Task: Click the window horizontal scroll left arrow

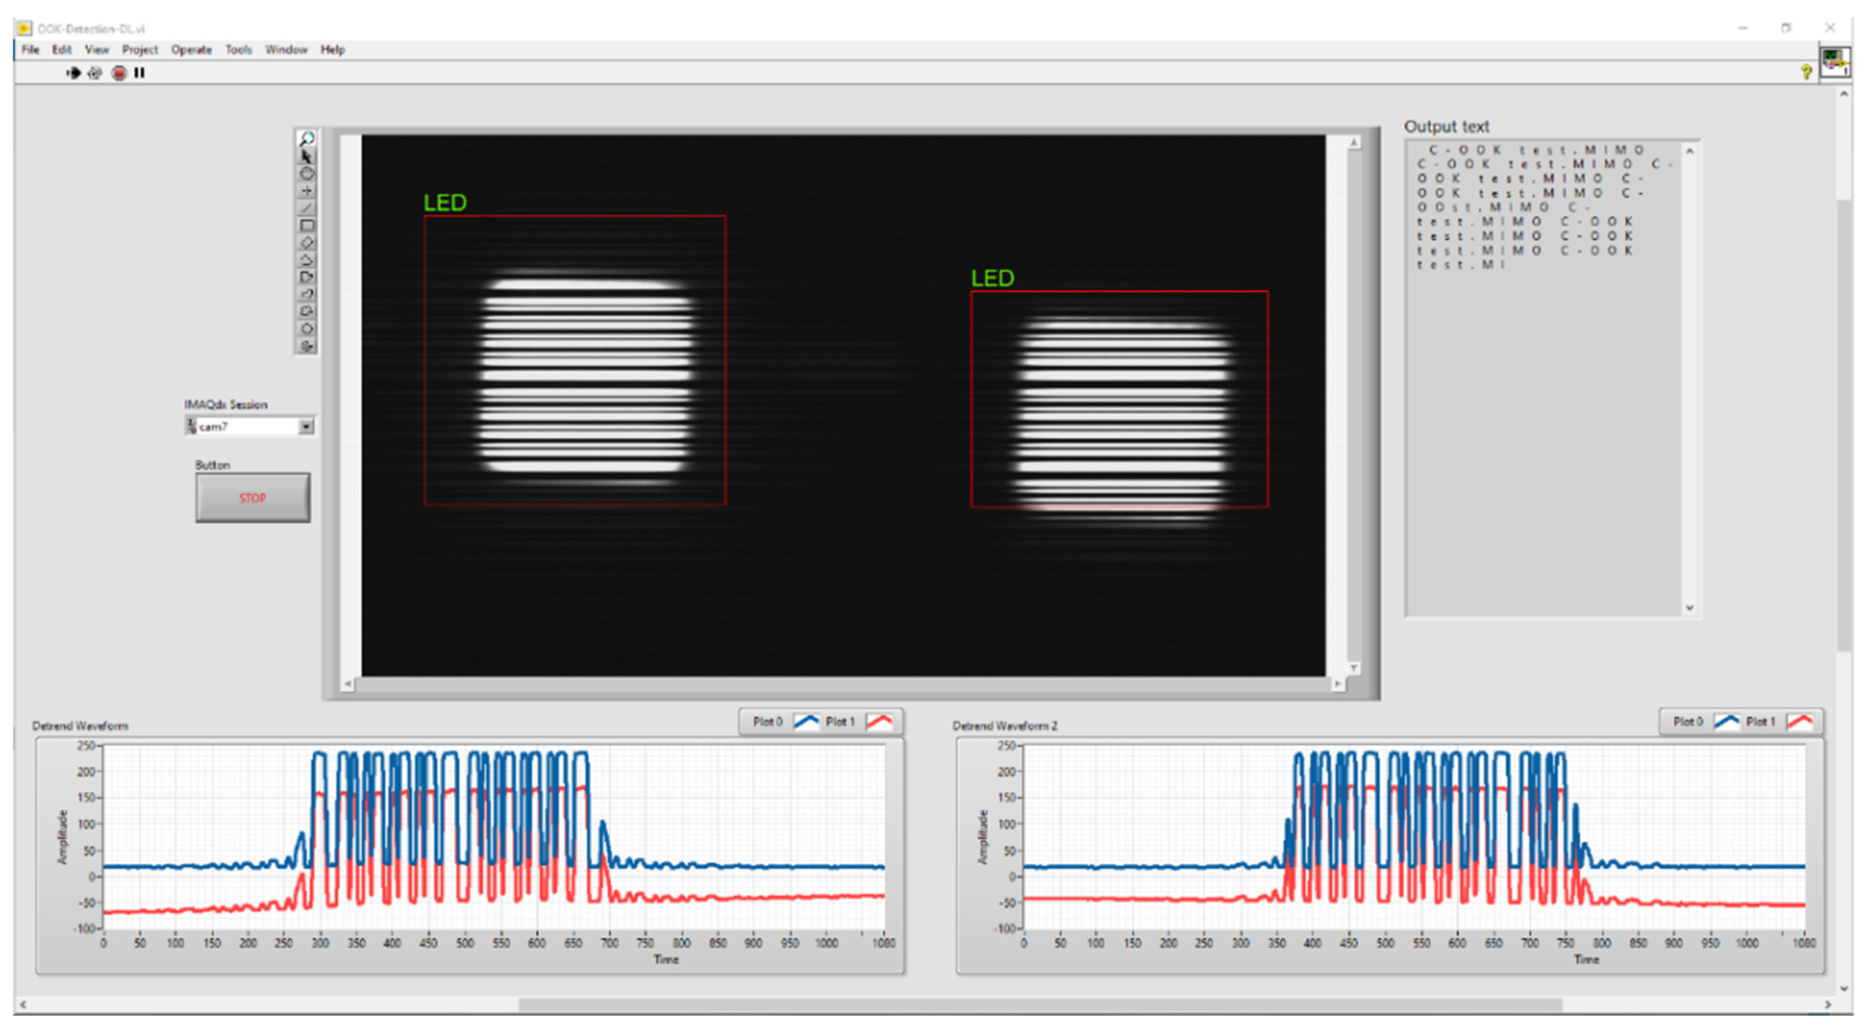Action: pos(23,1005)
